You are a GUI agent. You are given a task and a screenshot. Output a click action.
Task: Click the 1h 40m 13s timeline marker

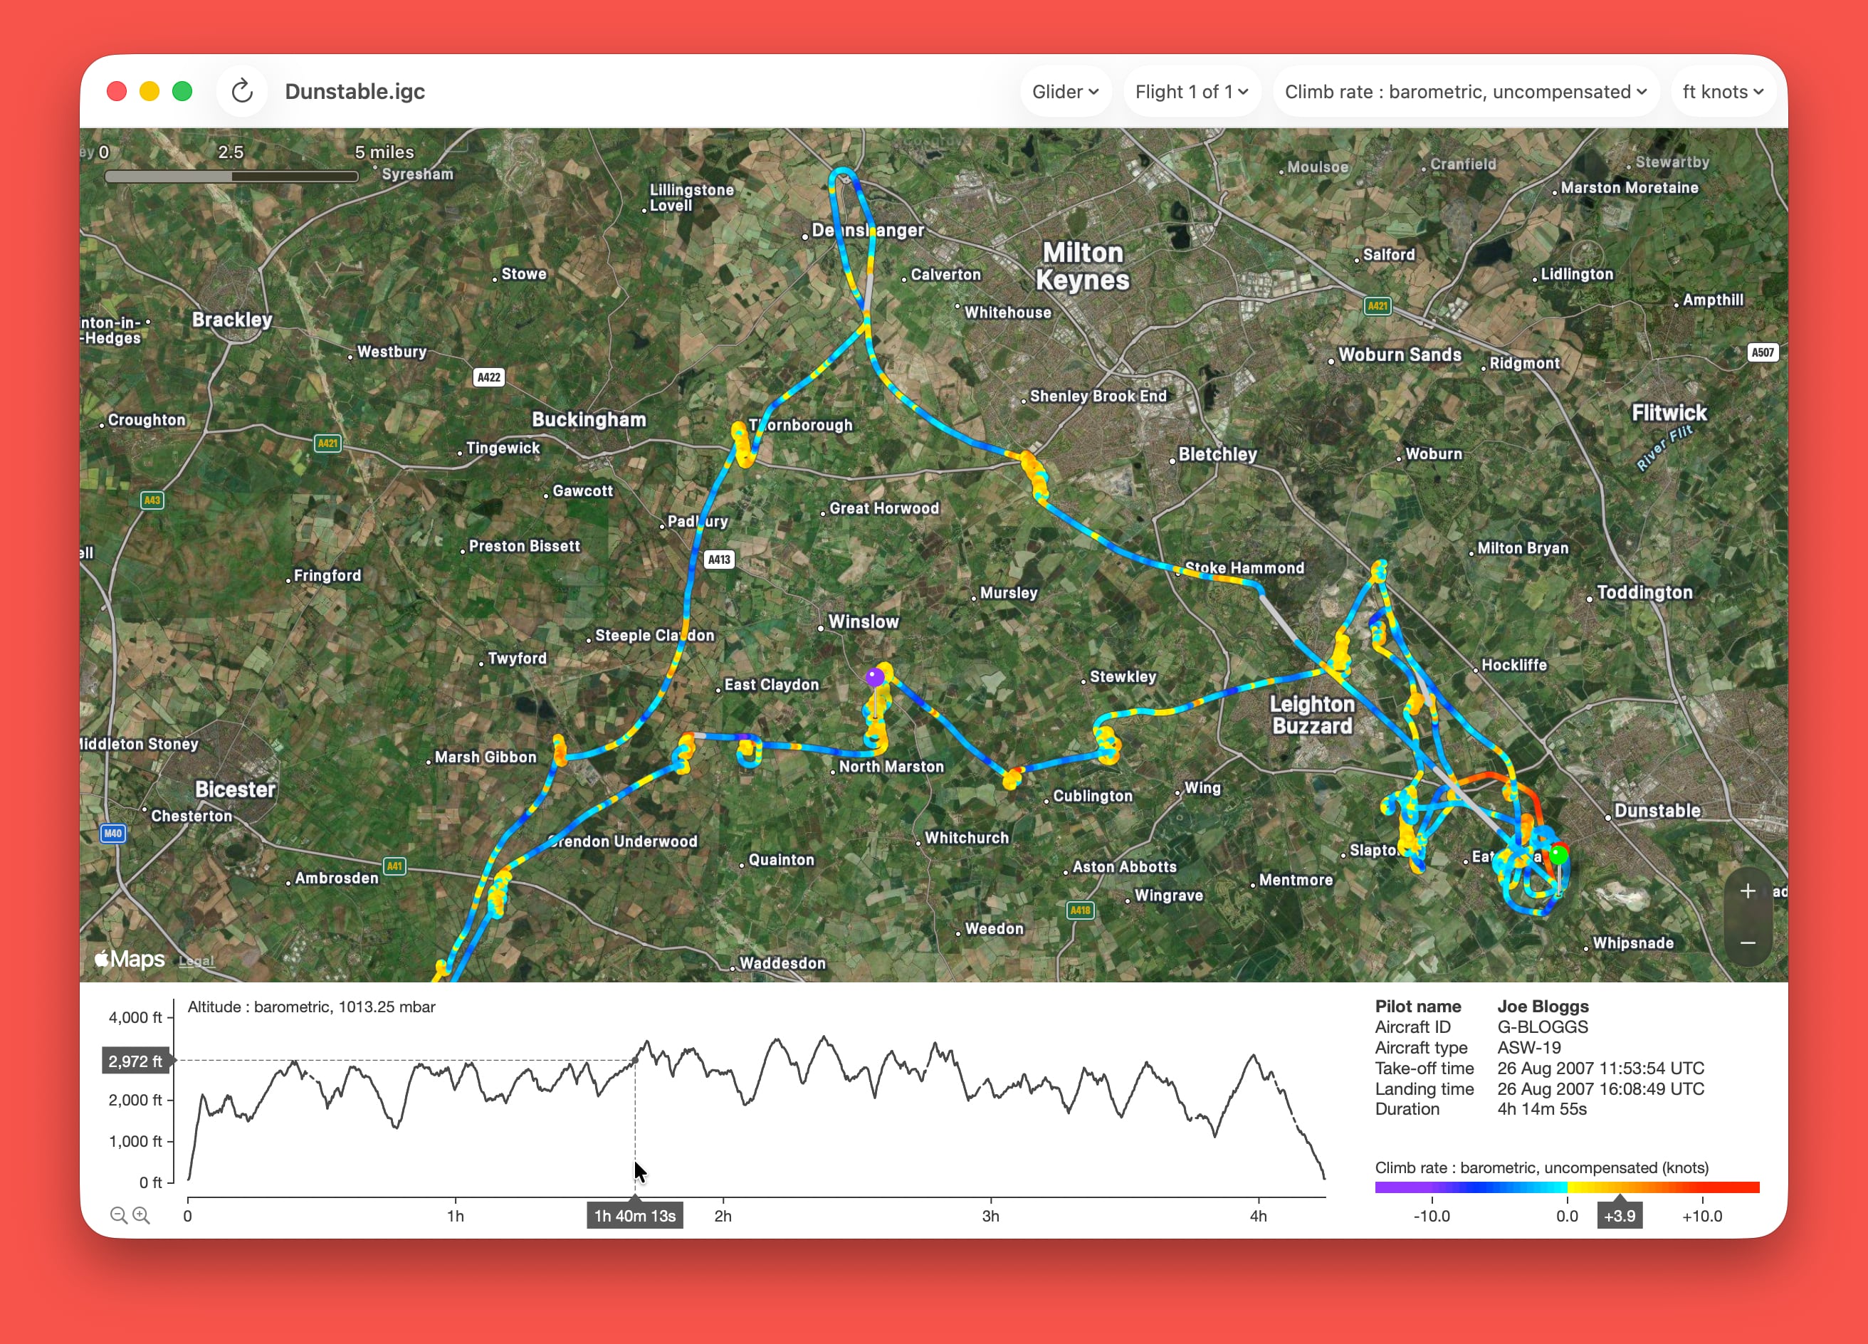tap(634, 1216)
